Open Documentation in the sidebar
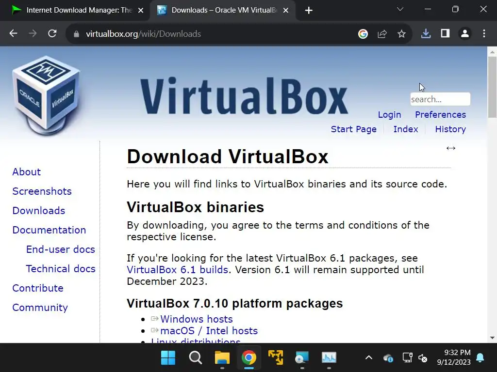Image resolution: width=497 pixels, height=372 pixels. pos(49,230)
